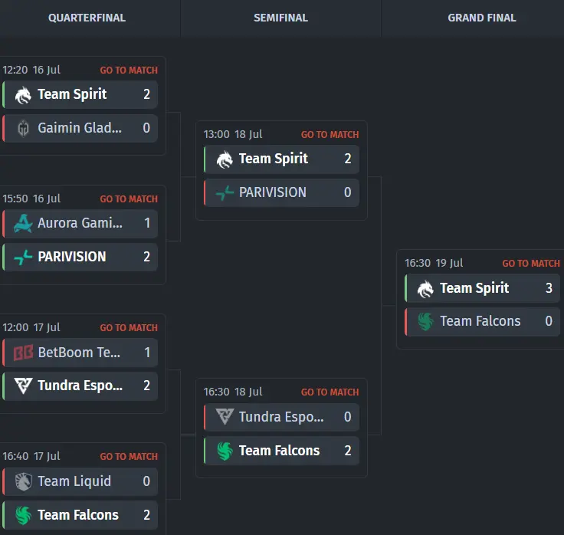Click Team Spirit logo in 16 Jul quarterfinal
The image size is (564, 535).
[x=23, y=95]
